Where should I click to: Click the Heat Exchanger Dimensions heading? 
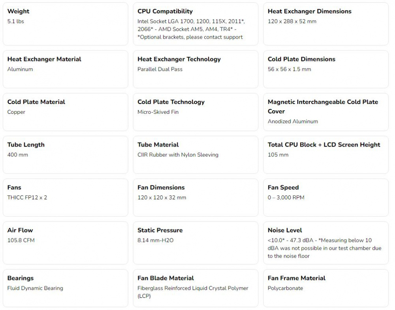tap(309, 11)
